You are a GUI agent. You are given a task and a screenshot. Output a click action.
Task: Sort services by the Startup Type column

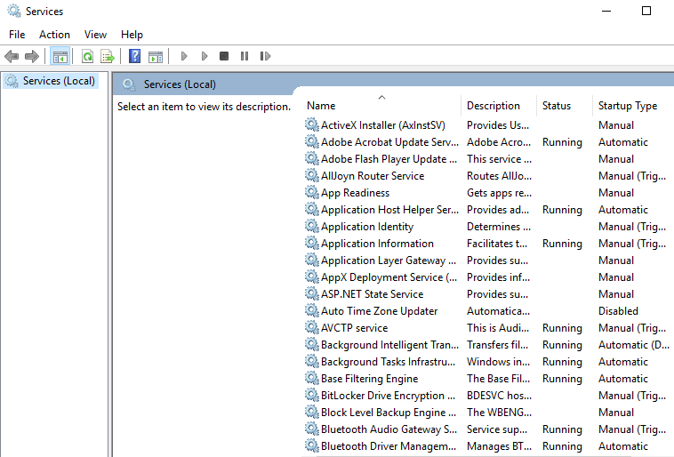pos(627,105)
